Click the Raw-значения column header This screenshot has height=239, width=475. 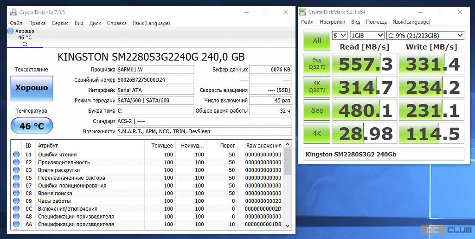click(x=260, y=146)
